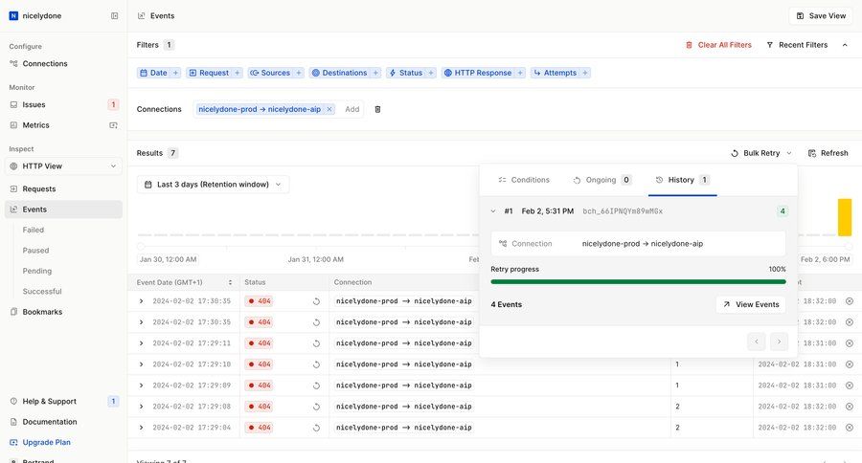Show Successful events

pyautogui.click(x=42, y=291)
